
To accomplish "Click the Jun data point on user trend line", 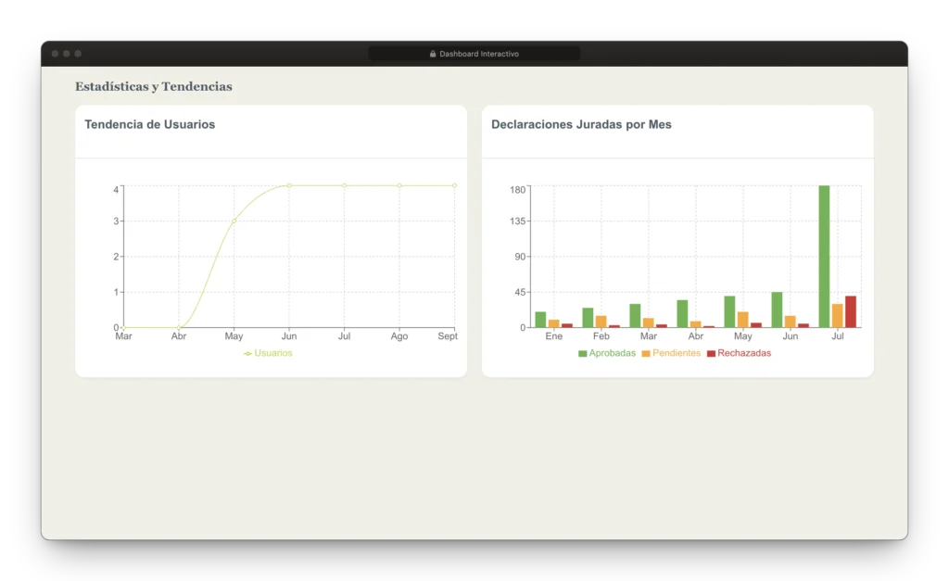I will pos(289,186).
